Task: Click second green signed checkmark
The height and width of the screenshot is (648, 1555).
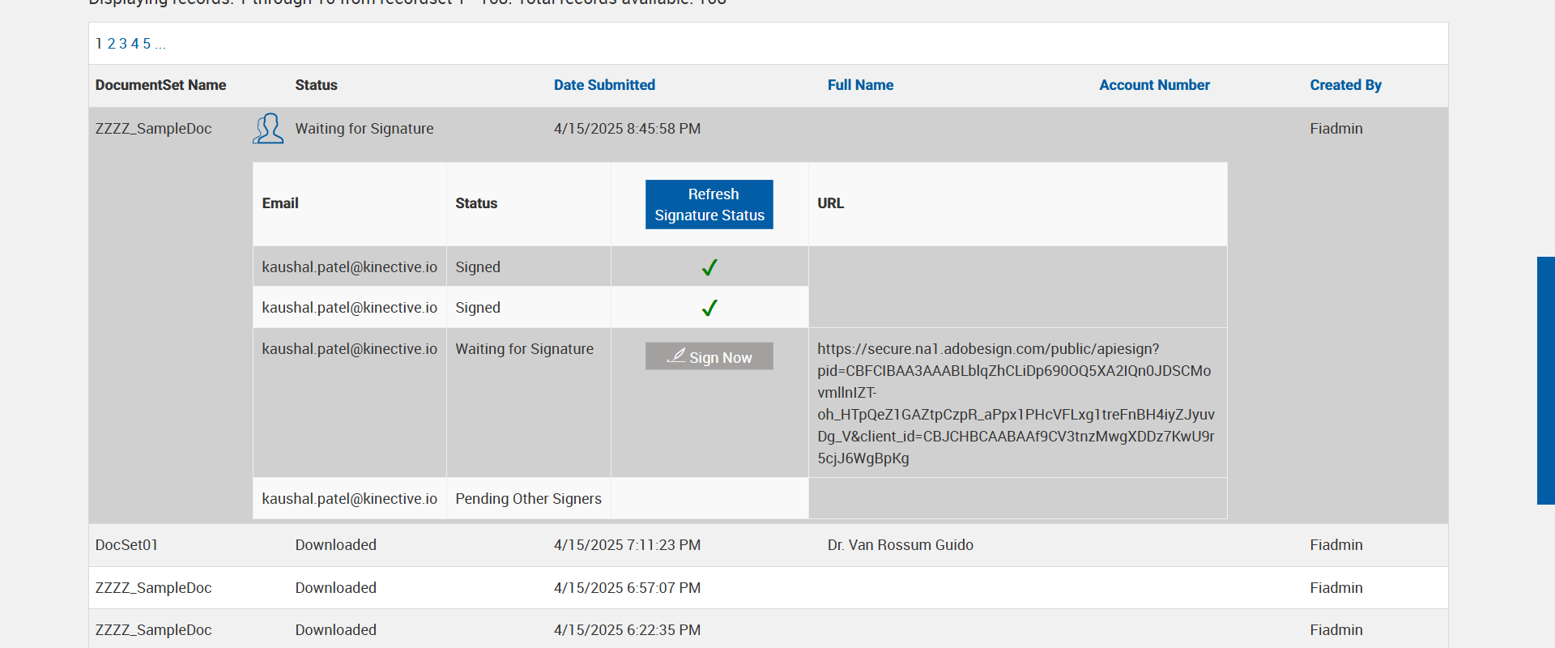Action: point(709,308)
